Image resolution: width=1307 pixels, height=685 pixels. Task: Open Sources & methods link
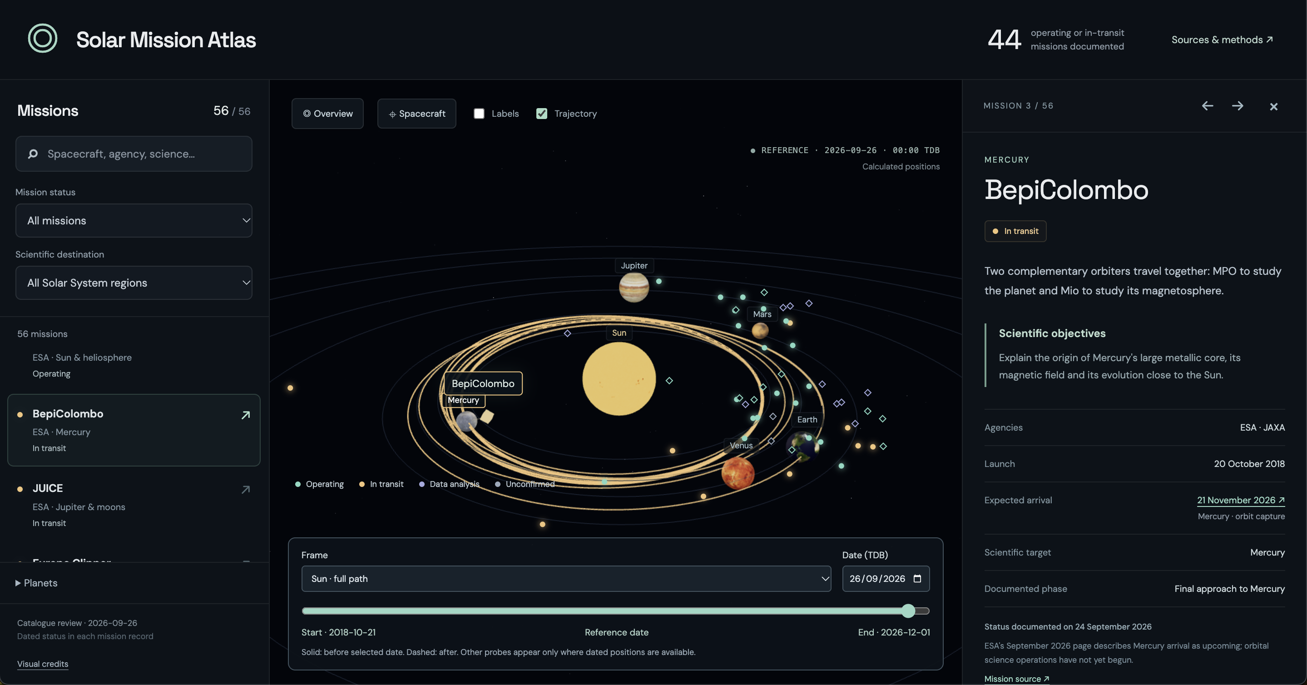point(1222,40)
